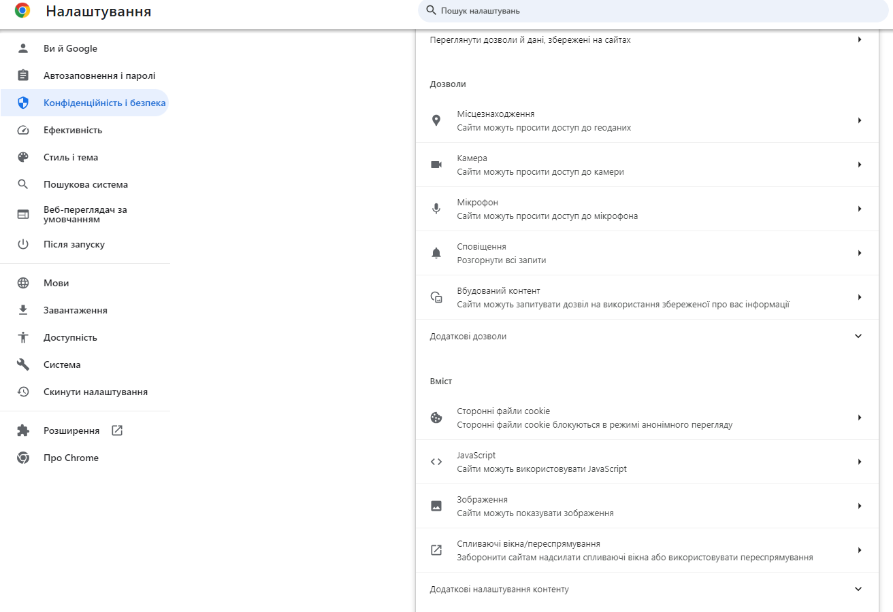The image size is (893, 612).
Task: Click the image icon for Зображення
Action: [x=436, y=505]
